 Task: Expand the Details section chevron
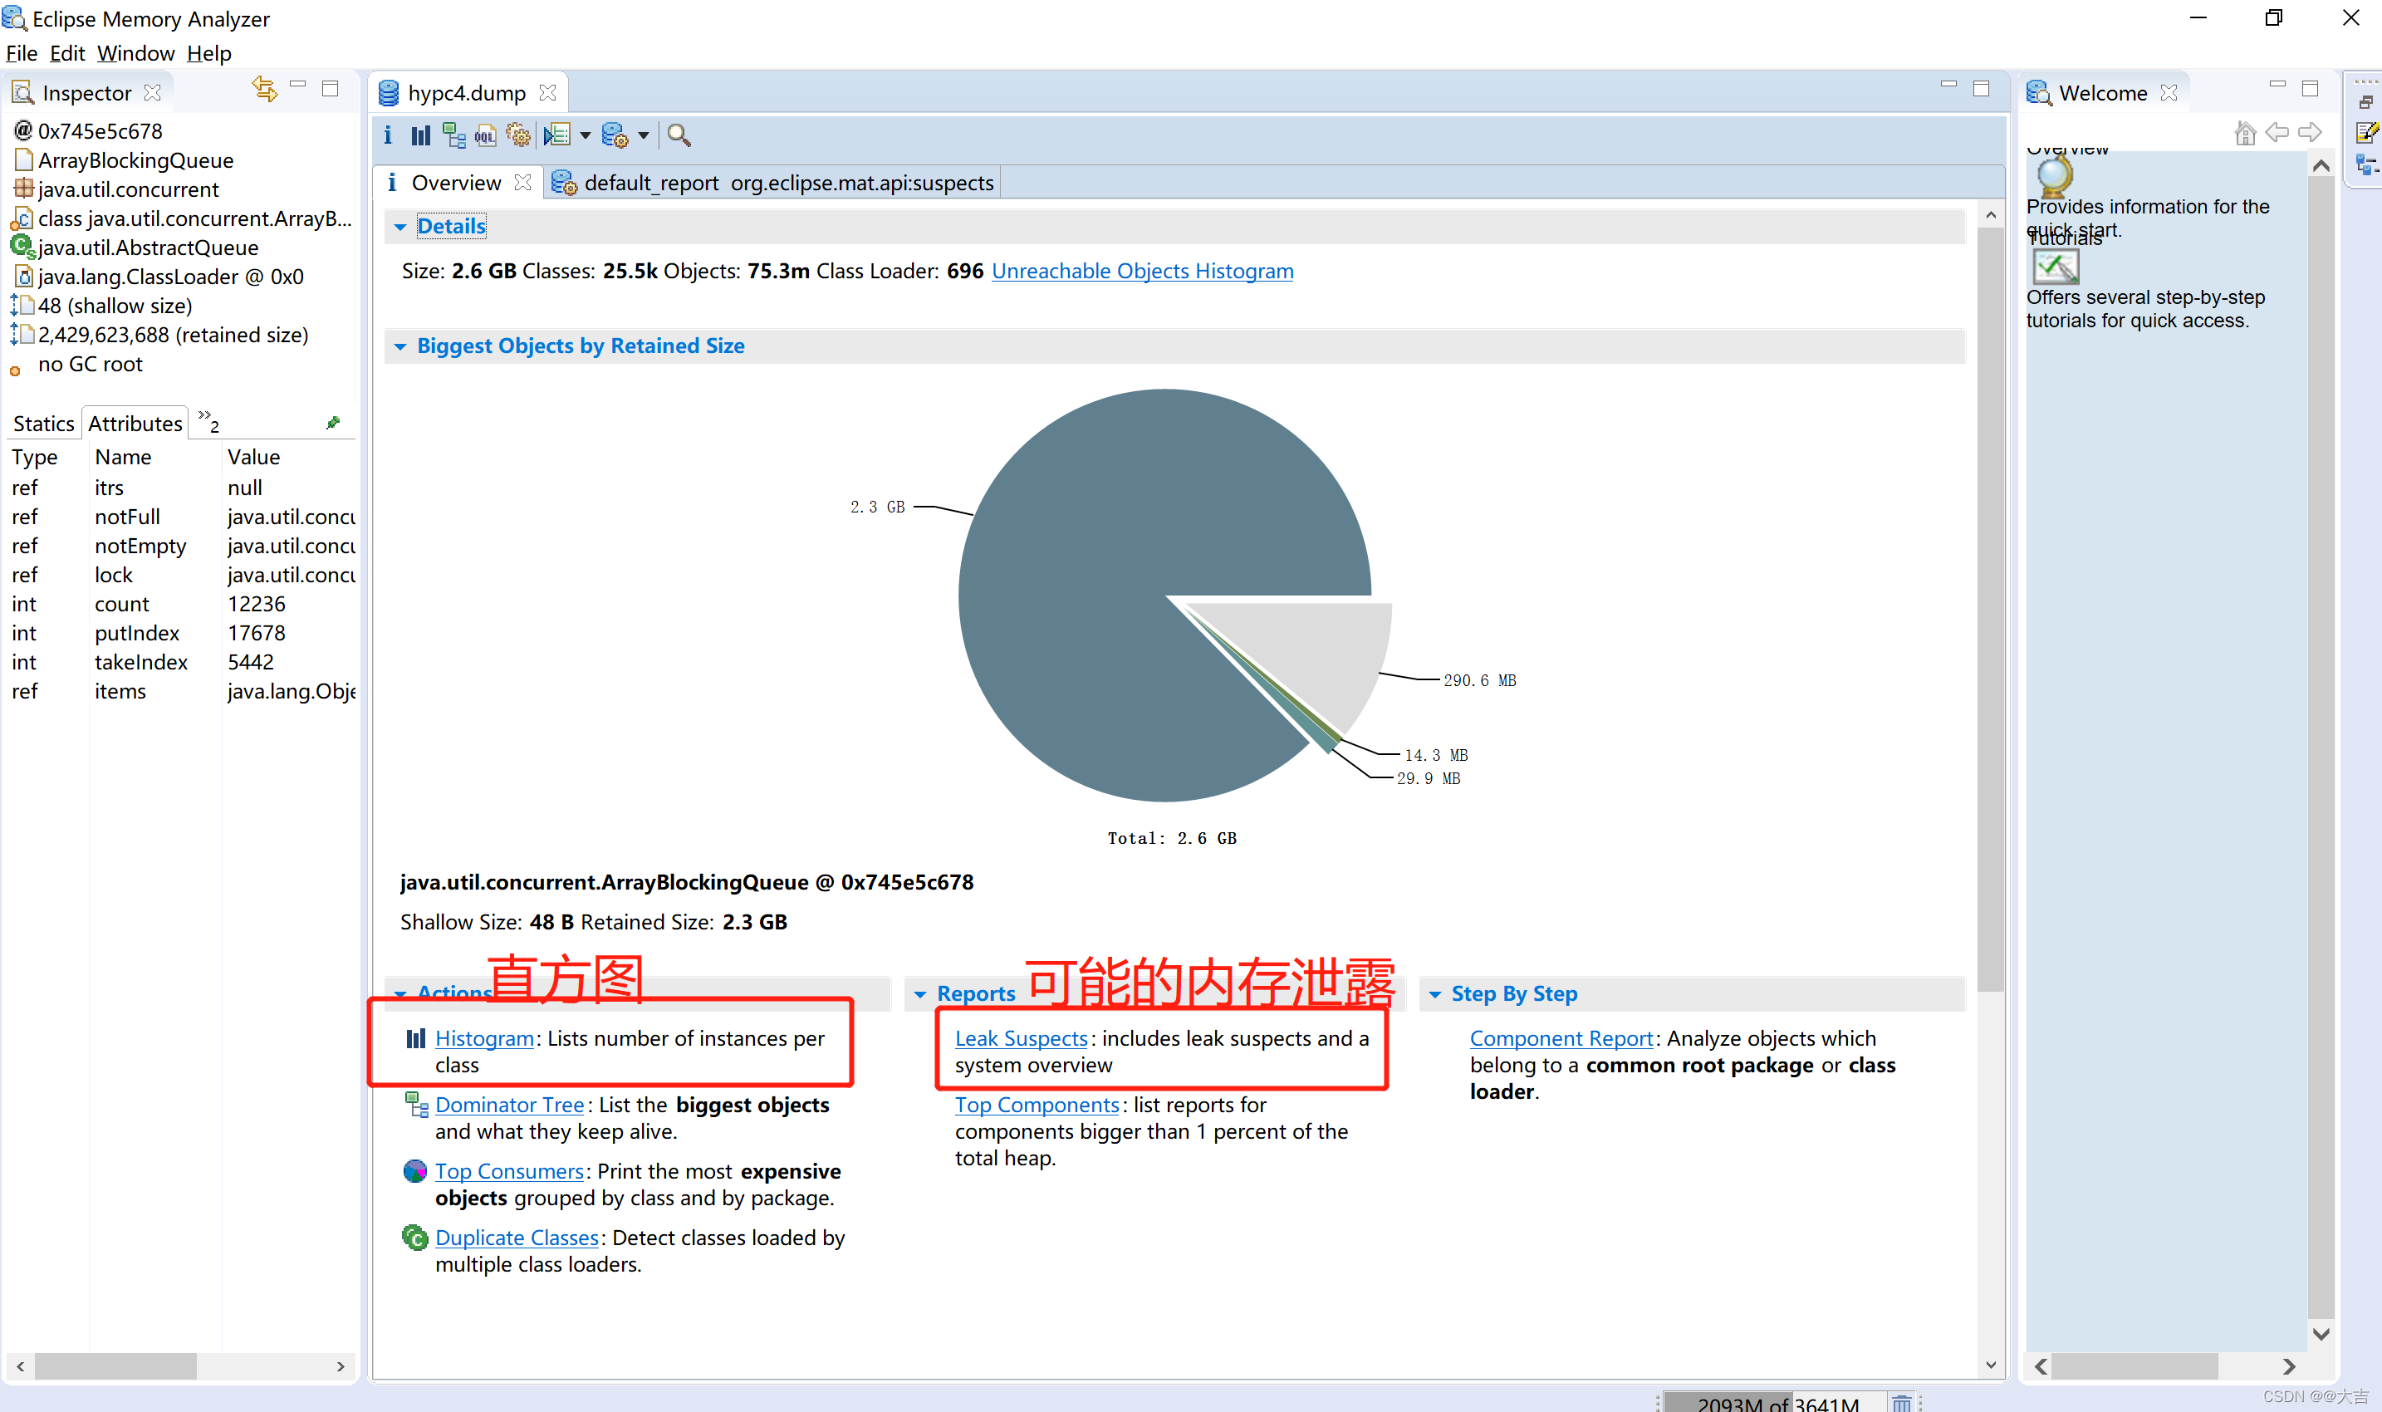pos(400,227)
